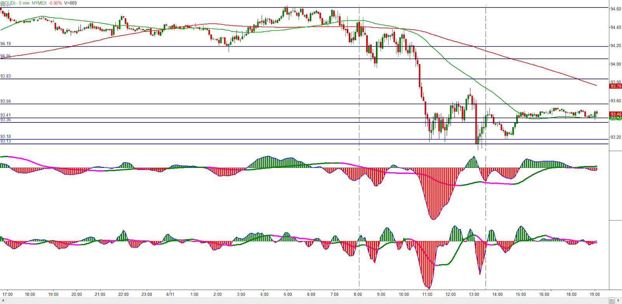Viewport: 622px width, 304px height.
Task: Click the V=869 volume readout
Action: [70, 3]
